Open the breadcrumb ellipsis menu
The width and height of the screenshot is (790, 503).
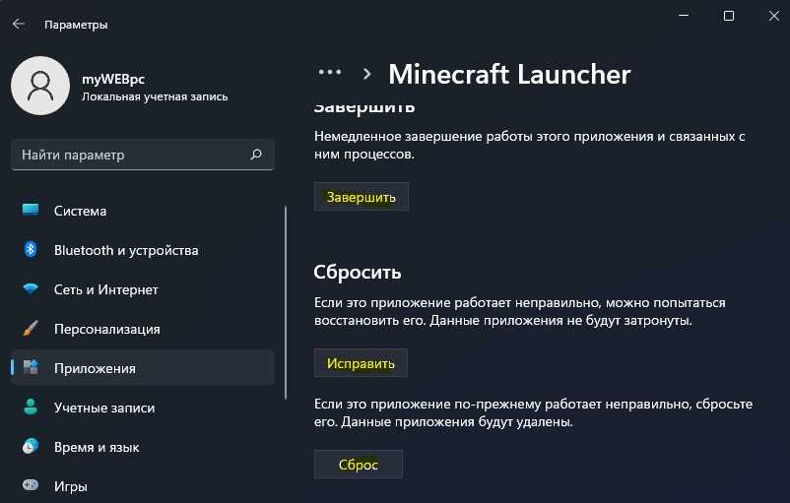(329, 74)
